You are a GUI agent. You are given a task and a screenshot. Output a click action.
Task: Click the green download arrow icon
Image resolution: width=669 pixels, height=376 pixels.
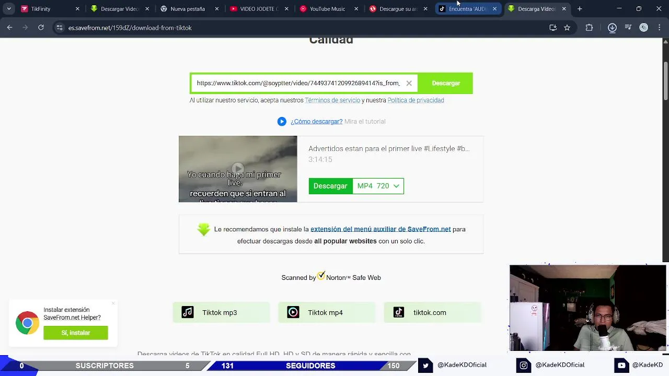[x=204, y=229]
